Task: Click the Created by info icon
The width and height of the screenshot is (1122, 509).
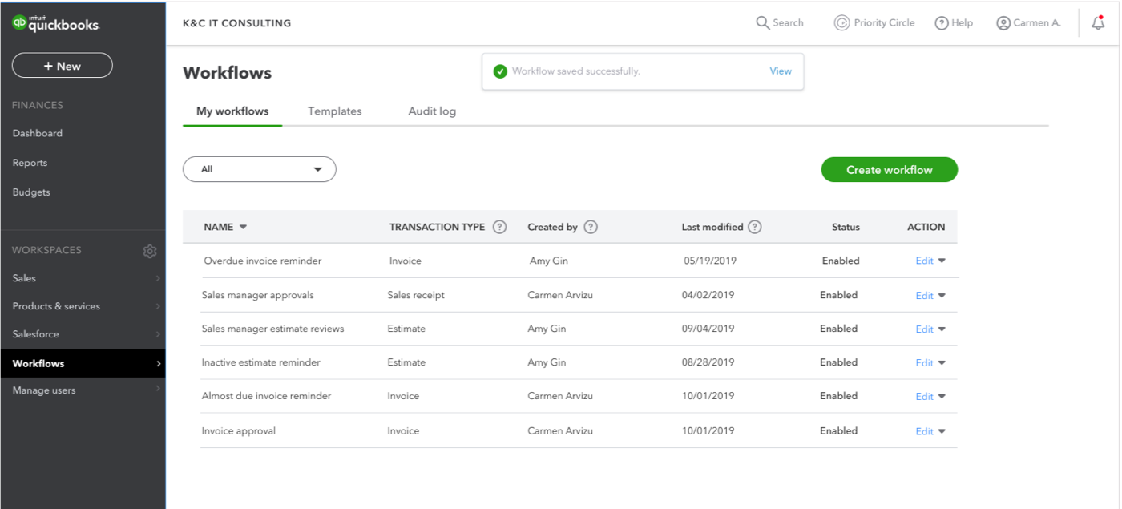Action: (591, 227)
